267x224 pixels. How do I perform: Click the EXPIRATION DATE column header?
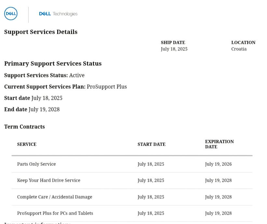pos(219,144)
